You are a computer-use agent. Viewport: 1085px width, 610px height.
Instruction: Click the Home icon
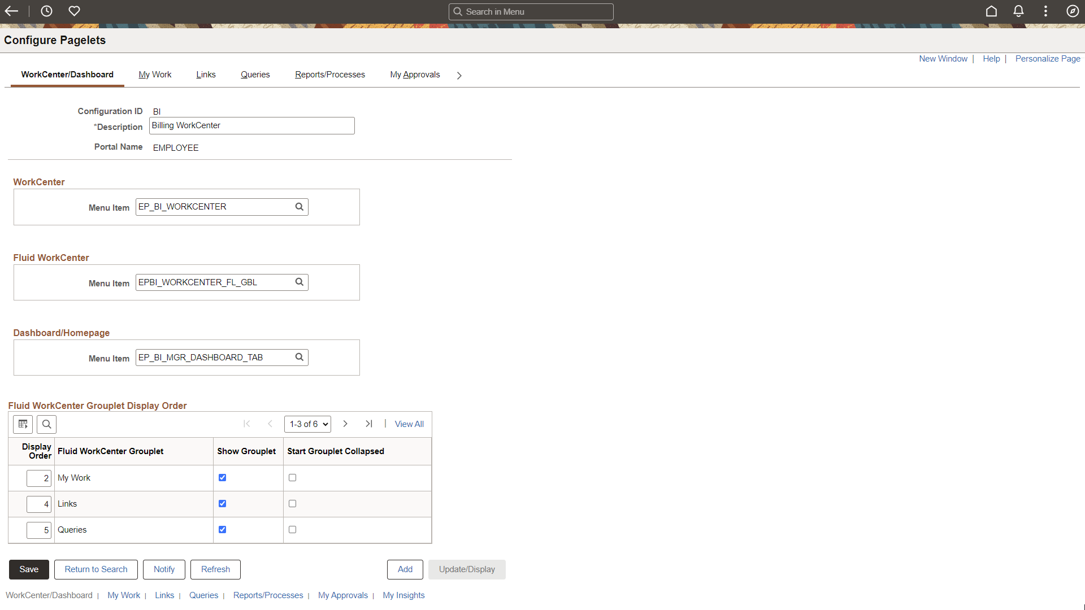[991, 11]
